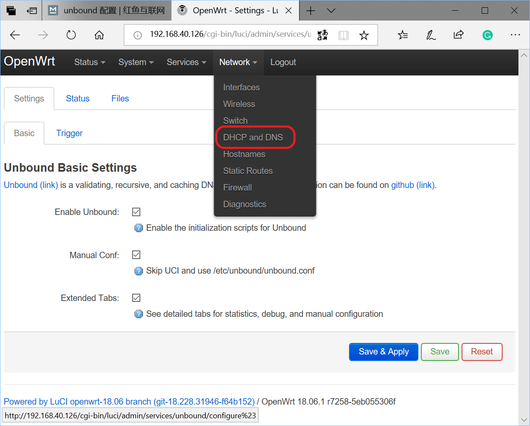Open the tabs you've set aside icon
The width and height of the screenshot is (530, 426).
[11, 11]
